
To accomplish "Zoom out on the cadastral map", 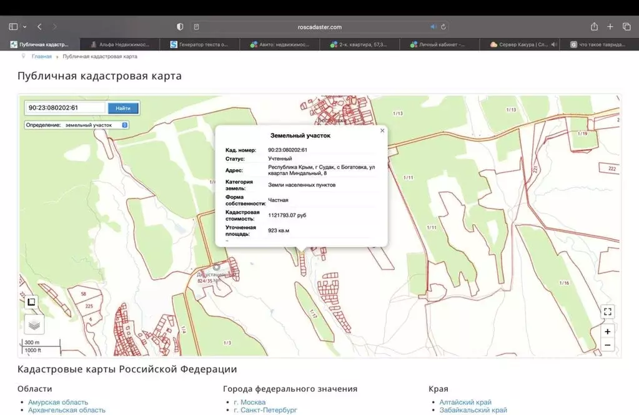I will [607, 344].
